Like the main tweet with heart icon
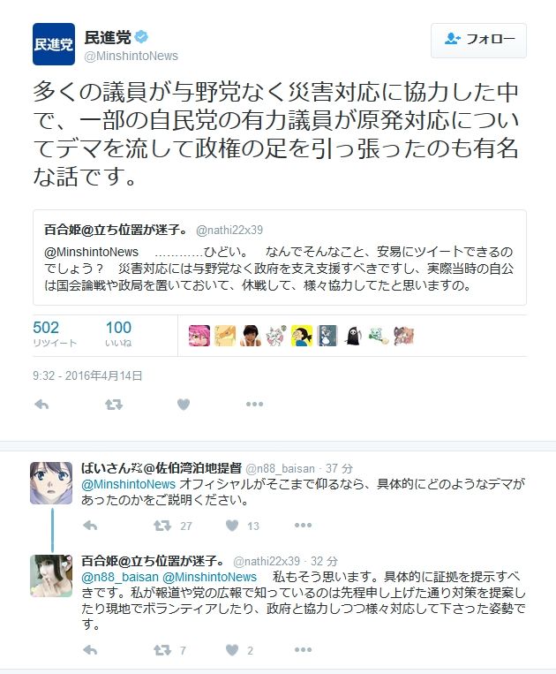 click(x=184, y=404)
